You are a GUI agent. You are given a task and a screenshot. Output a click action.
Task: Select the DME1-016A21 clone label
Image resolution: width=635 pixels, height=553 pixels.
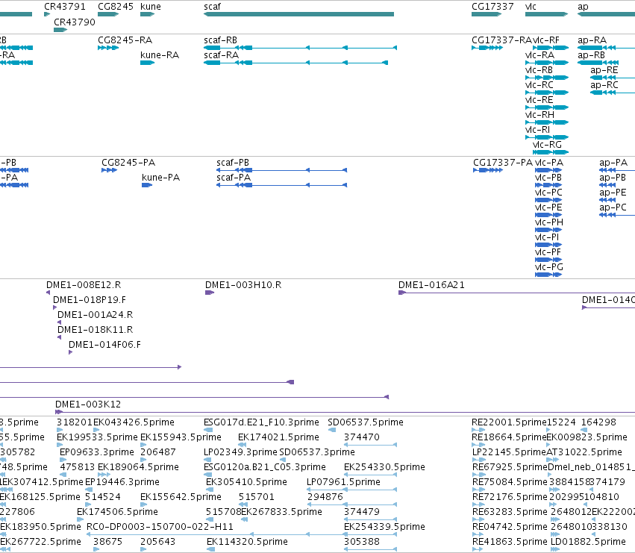(x=432, y=285)
